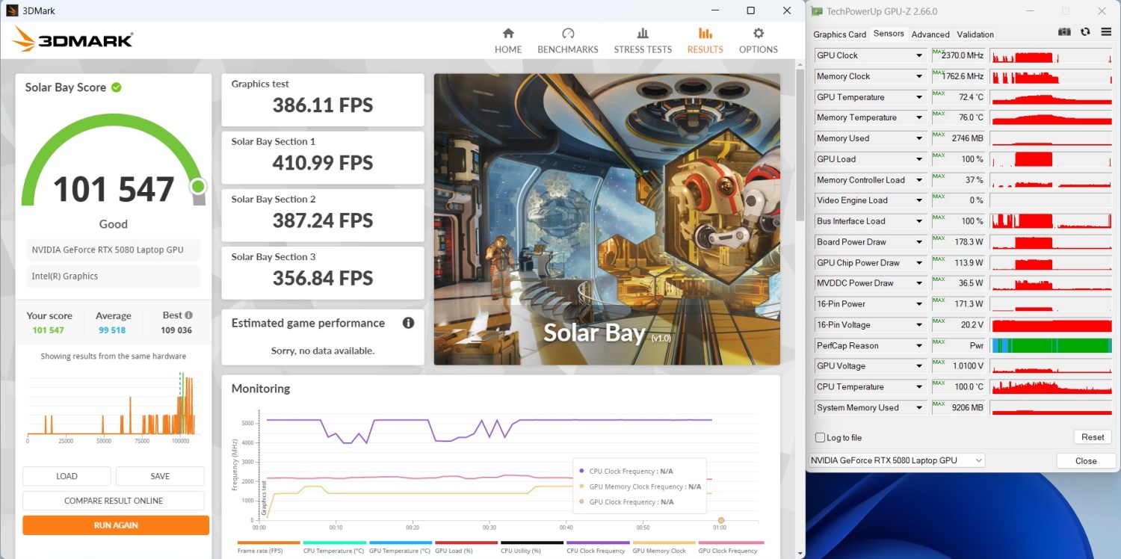Click the info icon next to Best
Viewport: 1121px width, 559px height.
[x=188, y=315]
